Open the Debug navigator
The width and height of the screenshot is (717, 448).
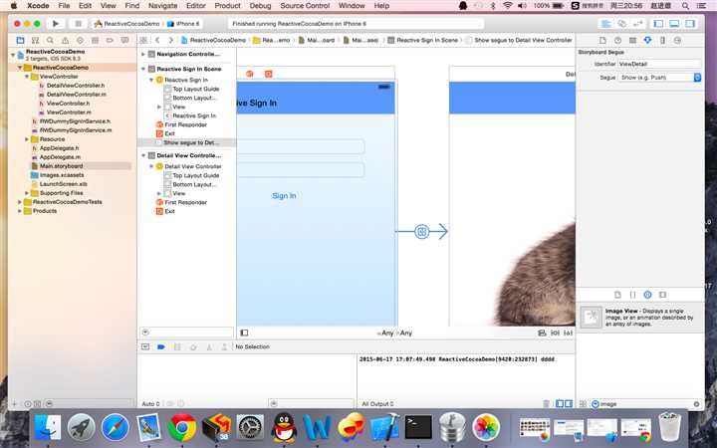pyautogui.click(x=95, y=40)
